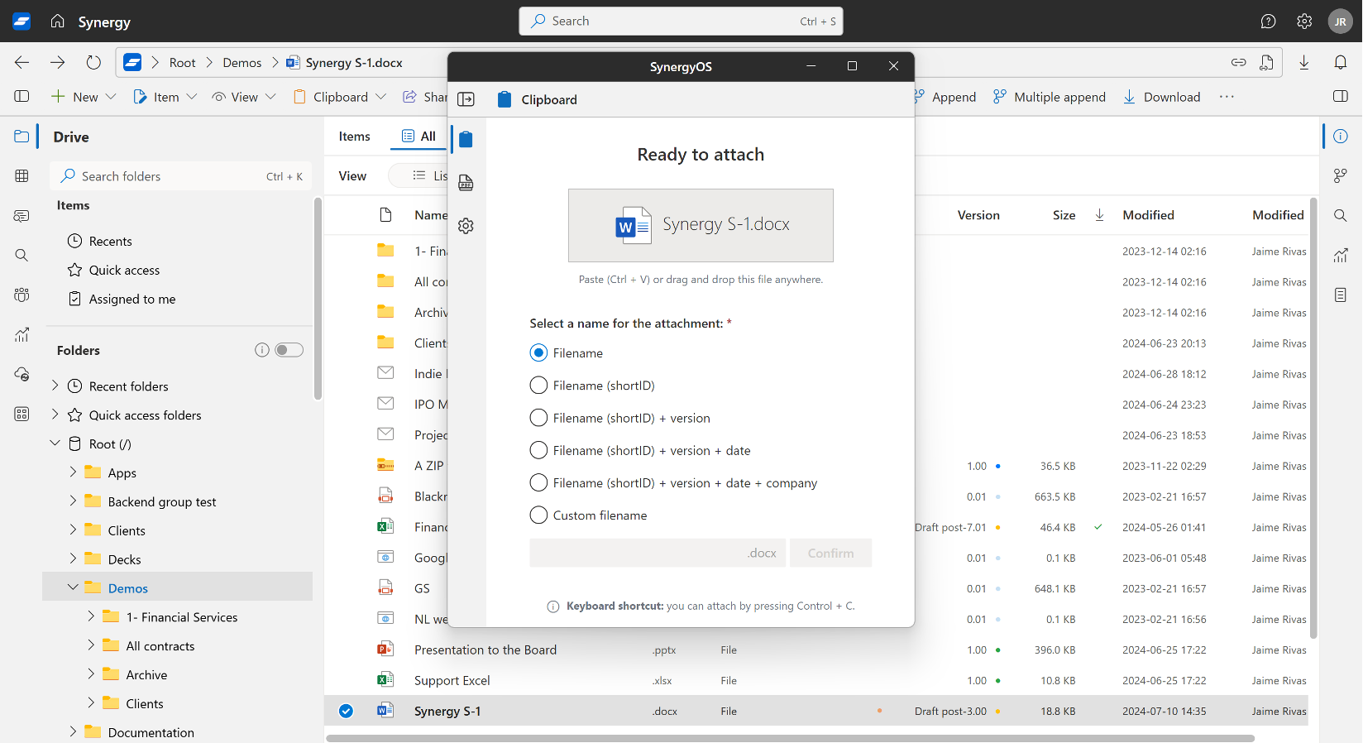Expand the Apps folder node

73,472
